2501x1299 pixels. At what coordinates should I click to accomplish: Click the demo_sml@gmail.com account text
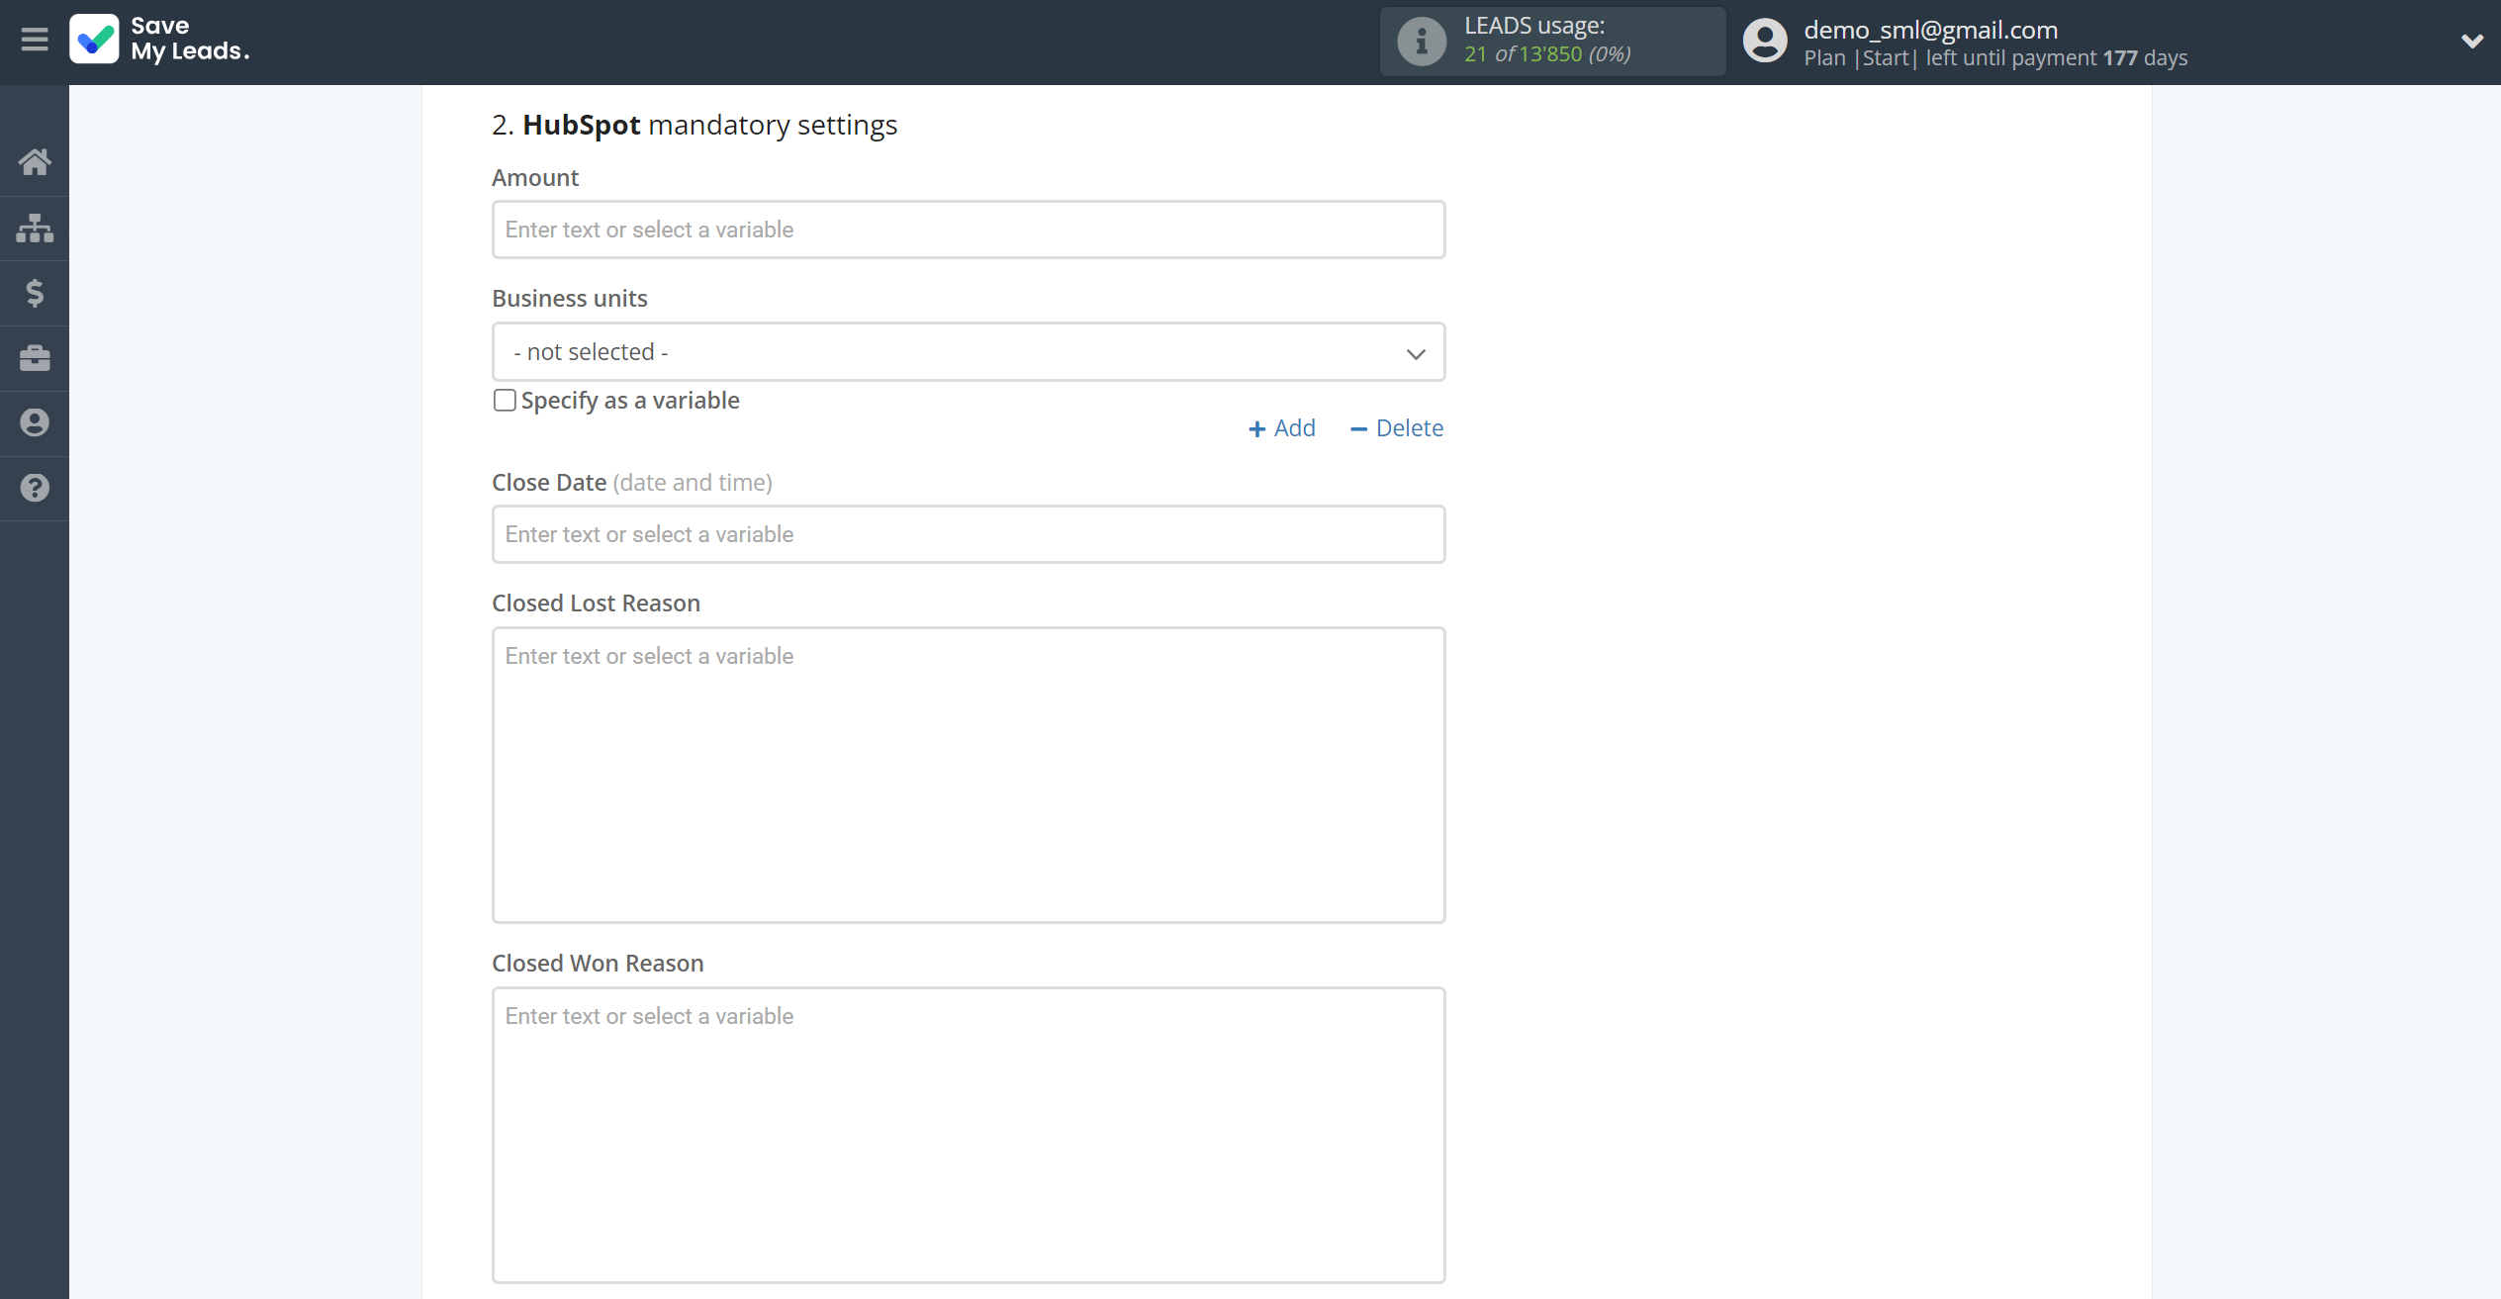tap(1930, 30)
